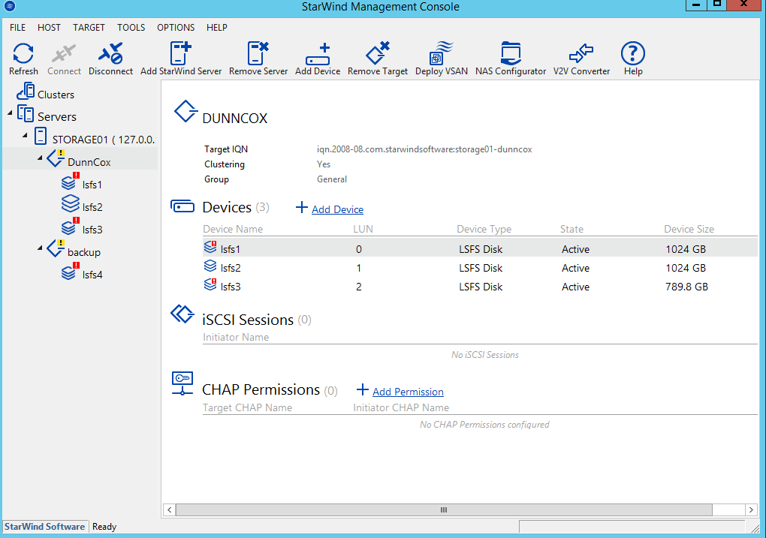Collapse the DunnCox tree node
Screen dimensions: 766x538
tap(40, 158)
